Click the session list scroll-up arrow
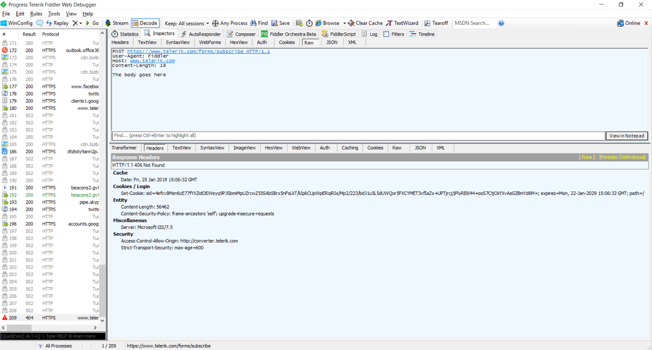The width and height of the screenshot is (652, 350). tap(102, 33)
